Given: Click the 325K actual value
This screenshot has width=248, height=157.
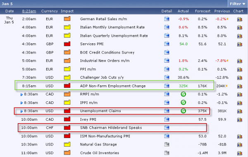Looking at the screenshot, I should [x=184, y=86].
